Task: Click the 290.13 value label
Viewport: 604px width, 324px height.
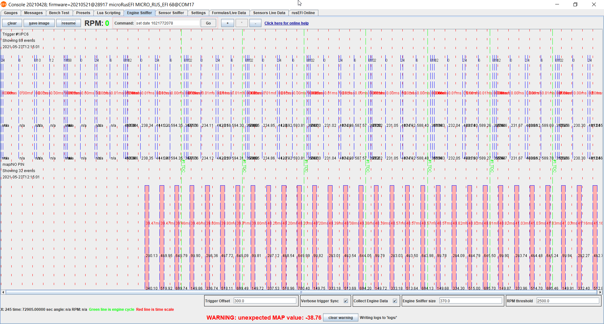Action: coord(152,256)
